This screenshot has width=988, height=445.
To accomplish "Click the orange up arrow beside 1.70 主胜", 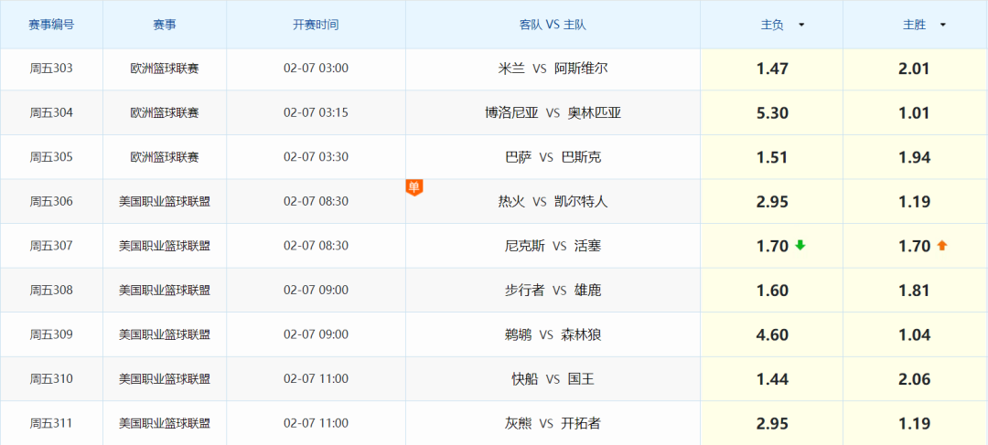I will [x=942, y=246].
